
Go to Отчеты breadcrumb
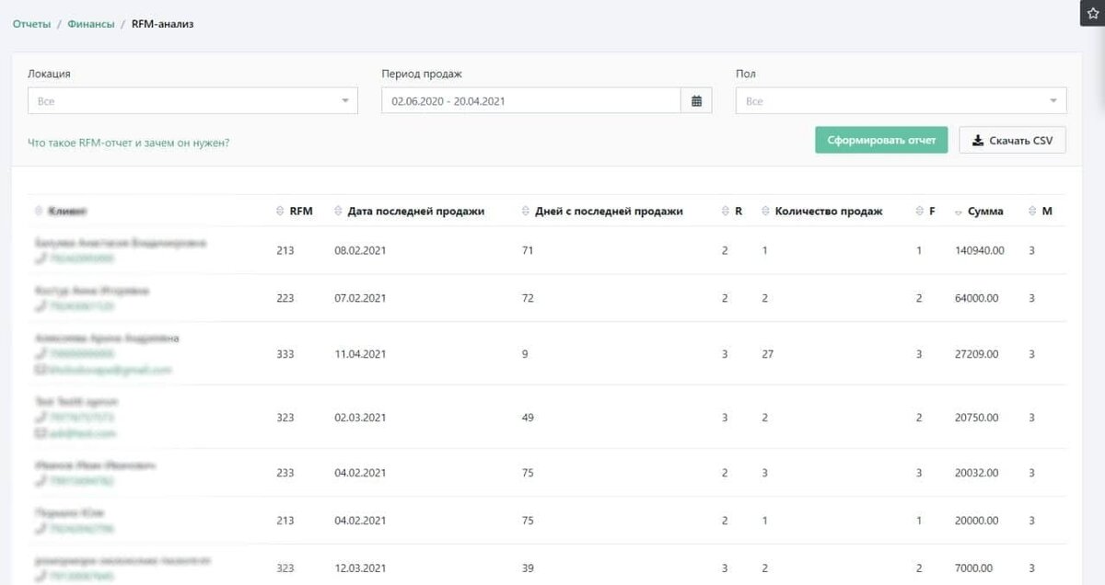pyautogui.click(x=31, y=24)
